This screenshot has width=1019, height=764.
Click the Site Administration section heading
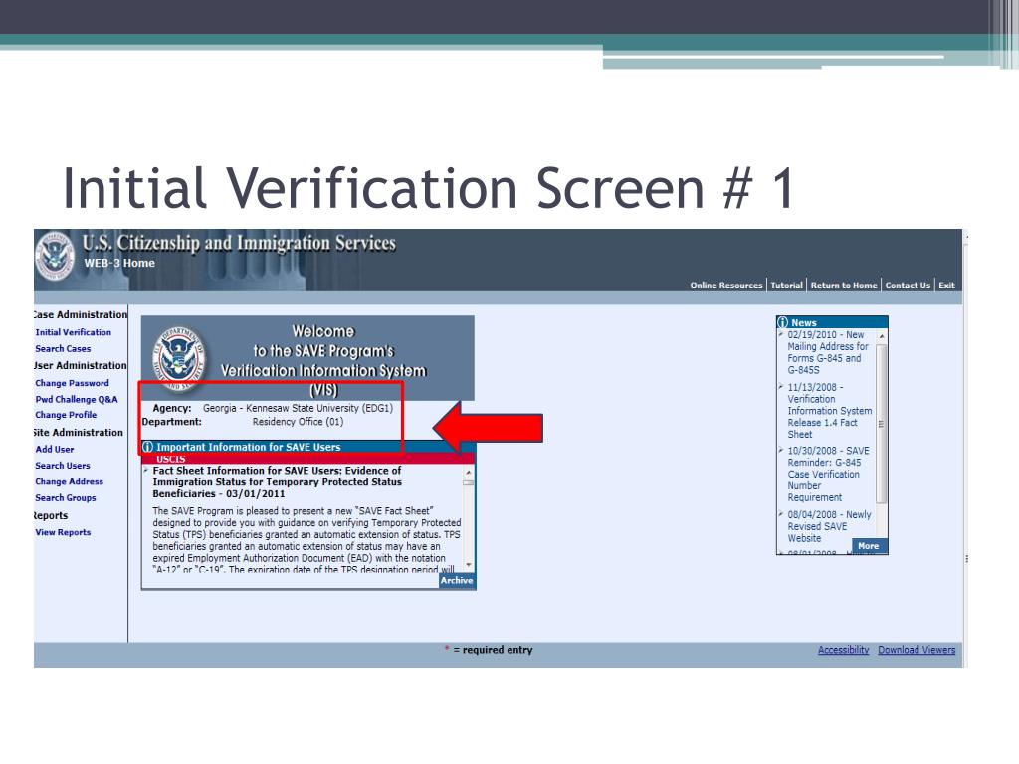point(79,433)
